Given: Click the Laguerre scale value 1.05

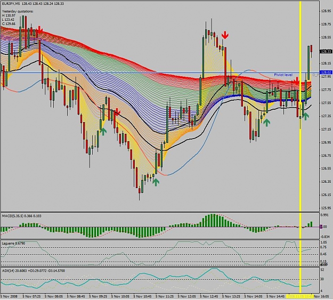Looking at the screenshot, I should pos(324,242).
